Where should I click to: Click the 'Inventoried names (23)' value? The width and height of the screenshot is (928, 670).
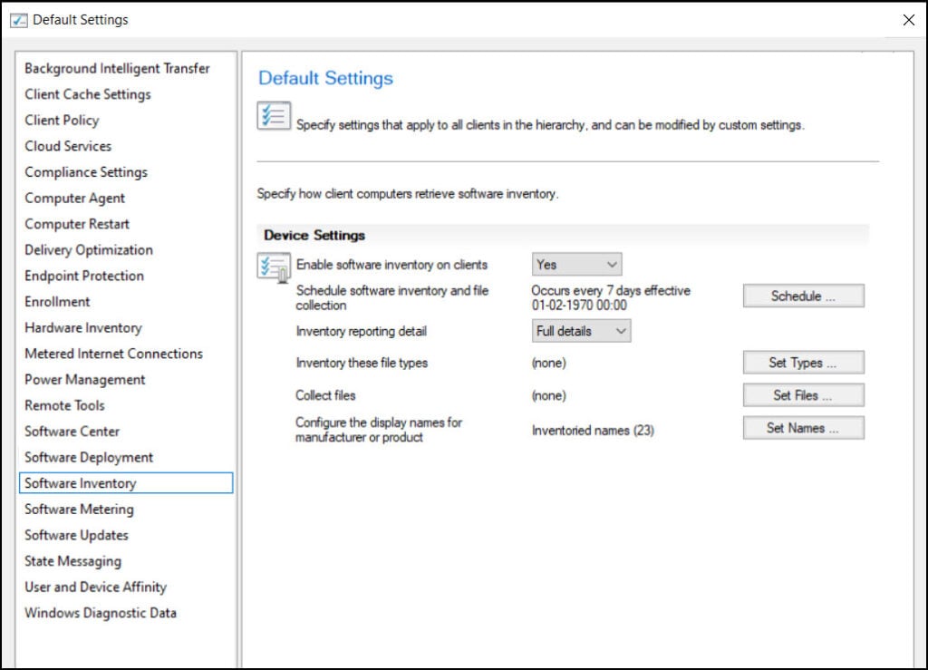point(593,431)
